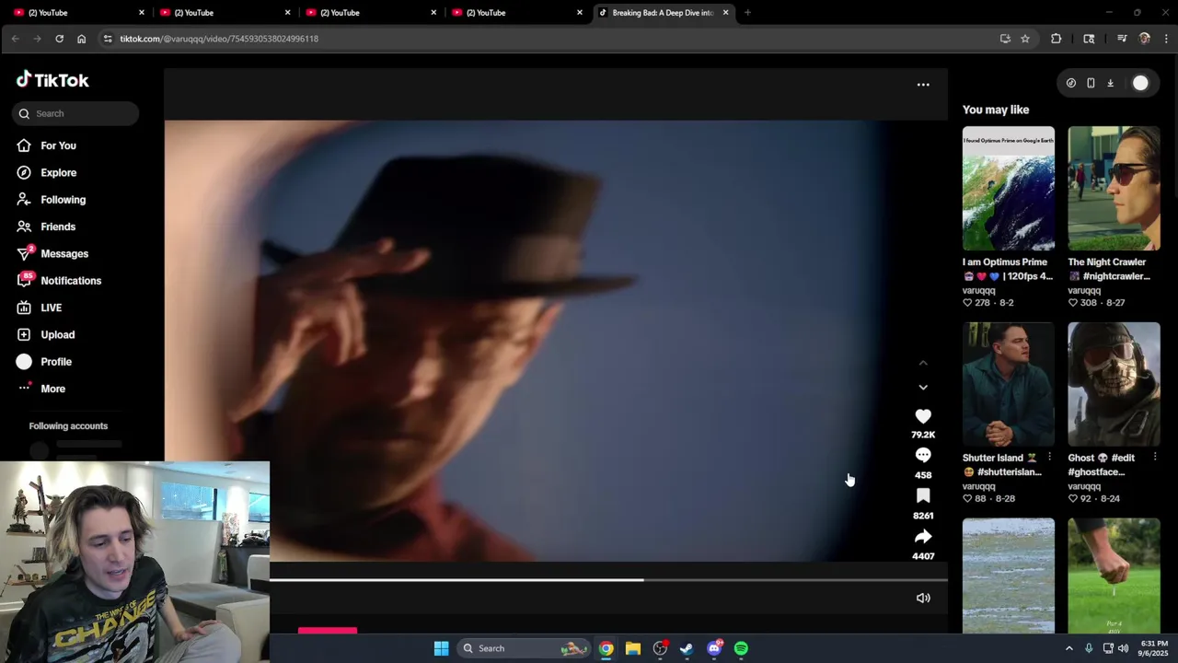Open the Night Crawler video title link
Image resolution: width=1178 pixels, height=663 pixels.
coord(1109,269)
